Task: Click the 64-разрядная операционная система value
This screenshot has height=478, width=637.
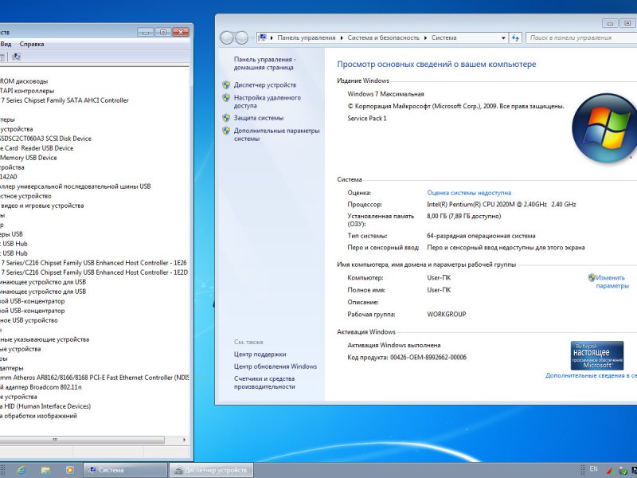Action: click(481, 236)
